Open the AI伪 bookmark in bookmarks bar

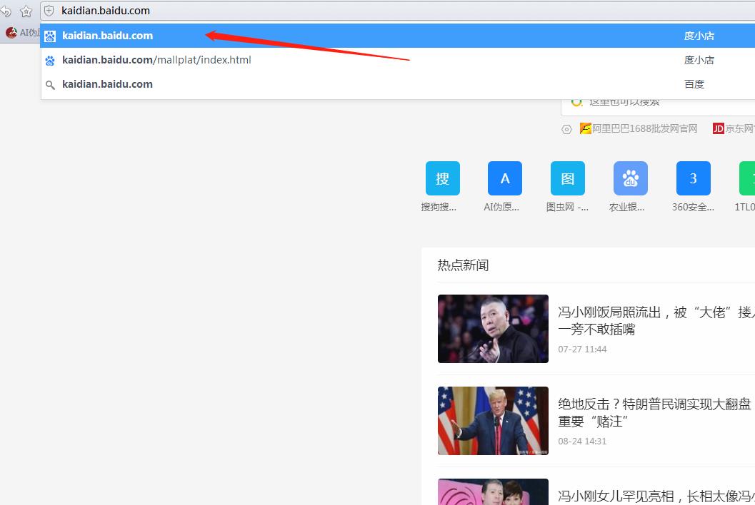pos(23,33)
